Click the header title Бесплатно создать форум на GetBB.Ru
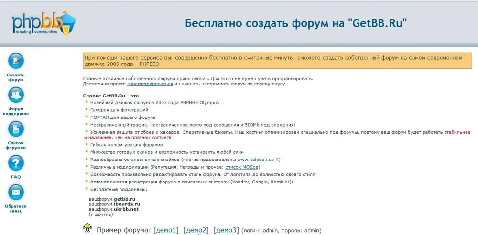This screenshot has width=478, height=235. point(296,23)
